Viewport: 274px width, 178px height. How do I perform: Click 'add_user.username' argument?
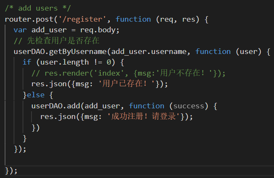pyautogui.click(x=149, y=52)
